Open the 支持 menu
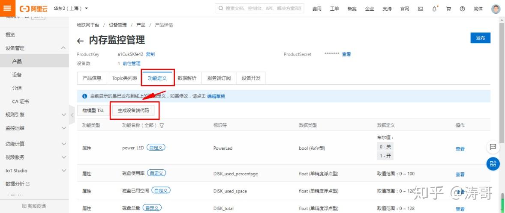 click(x=387, y=9)
